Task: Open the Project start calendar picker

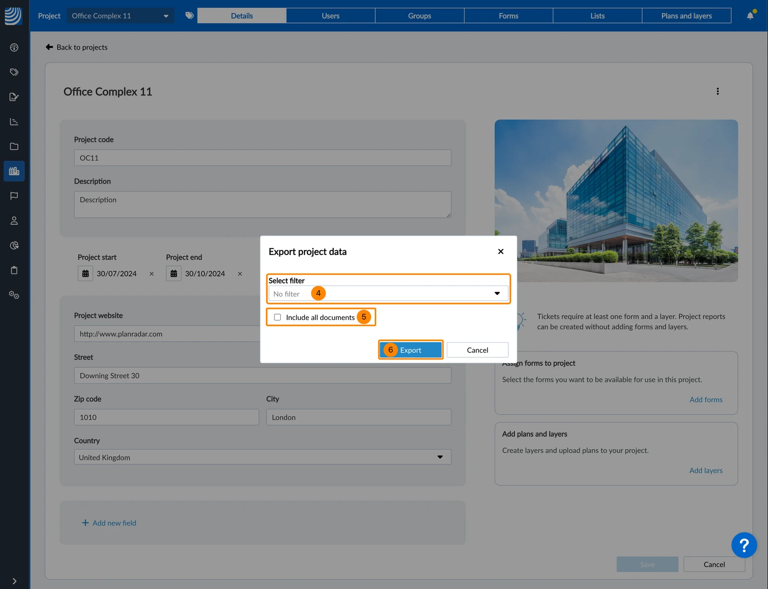Action: [x=85, y=273]
